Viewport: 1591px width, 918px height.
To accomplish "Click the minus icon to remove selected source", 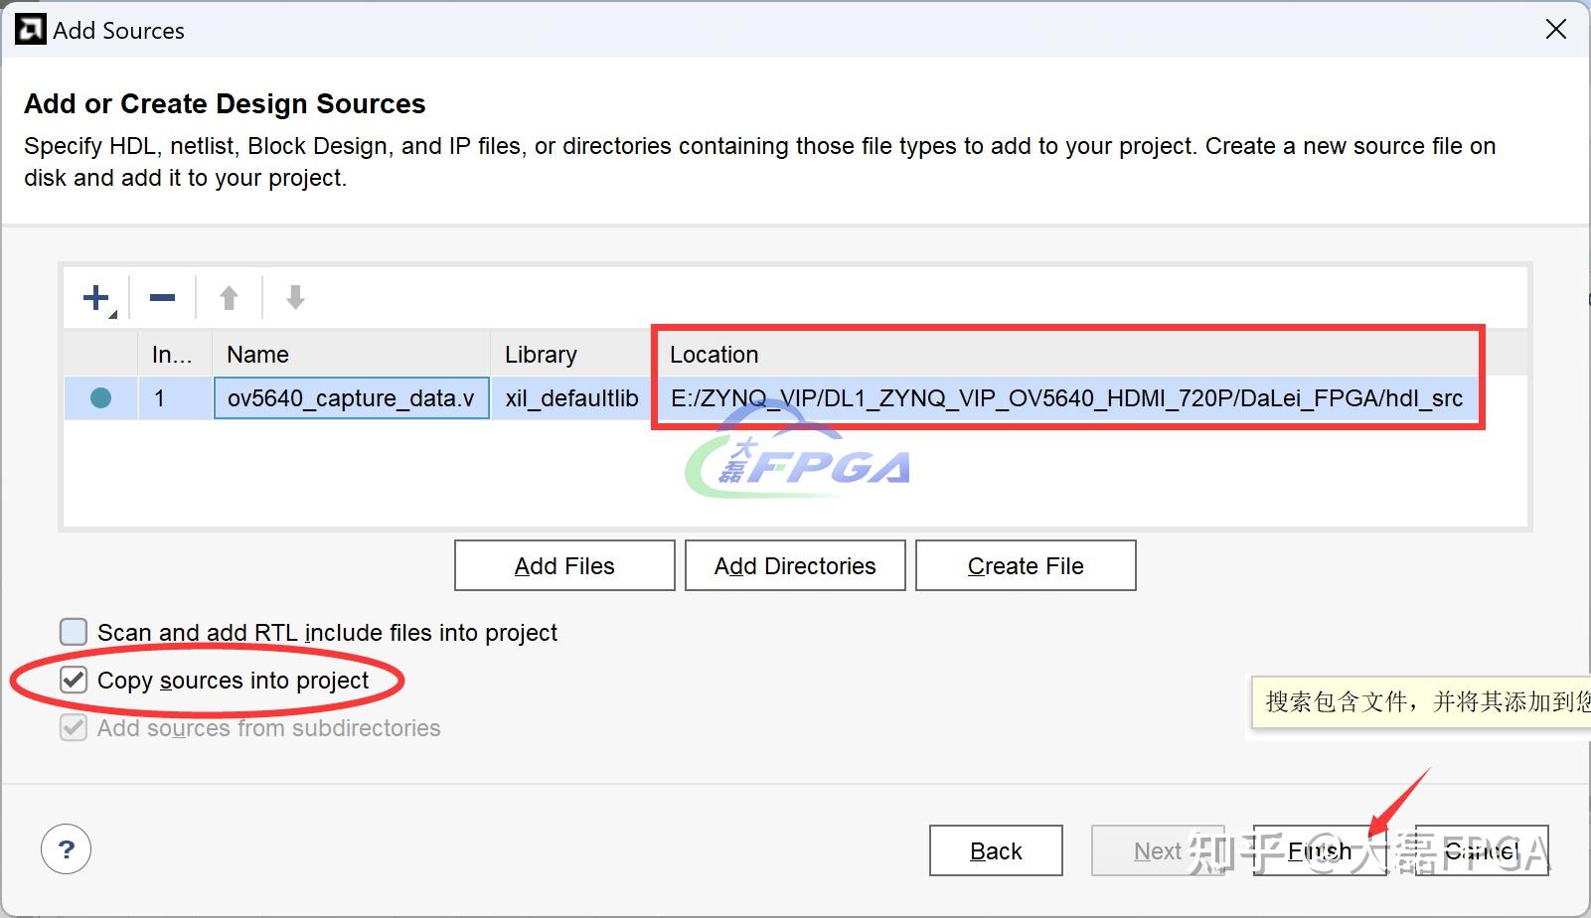I will click(x=161, y=296).
